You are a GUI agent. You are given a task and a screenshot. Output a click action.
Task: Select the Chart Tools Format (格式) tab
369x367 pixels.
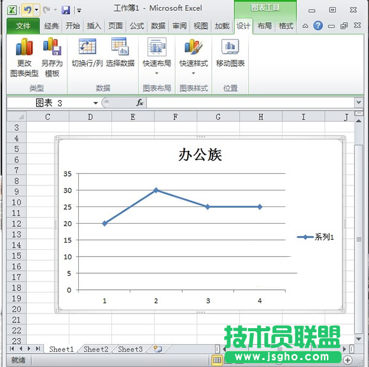tap(286, 26)
